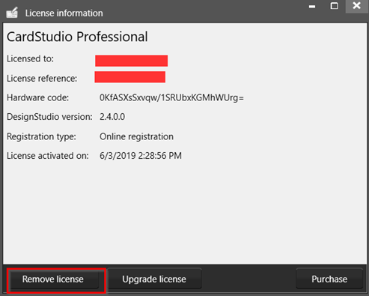Click the Remove license button
Viewport: 369px width, 296px height.
coord(55,280)
